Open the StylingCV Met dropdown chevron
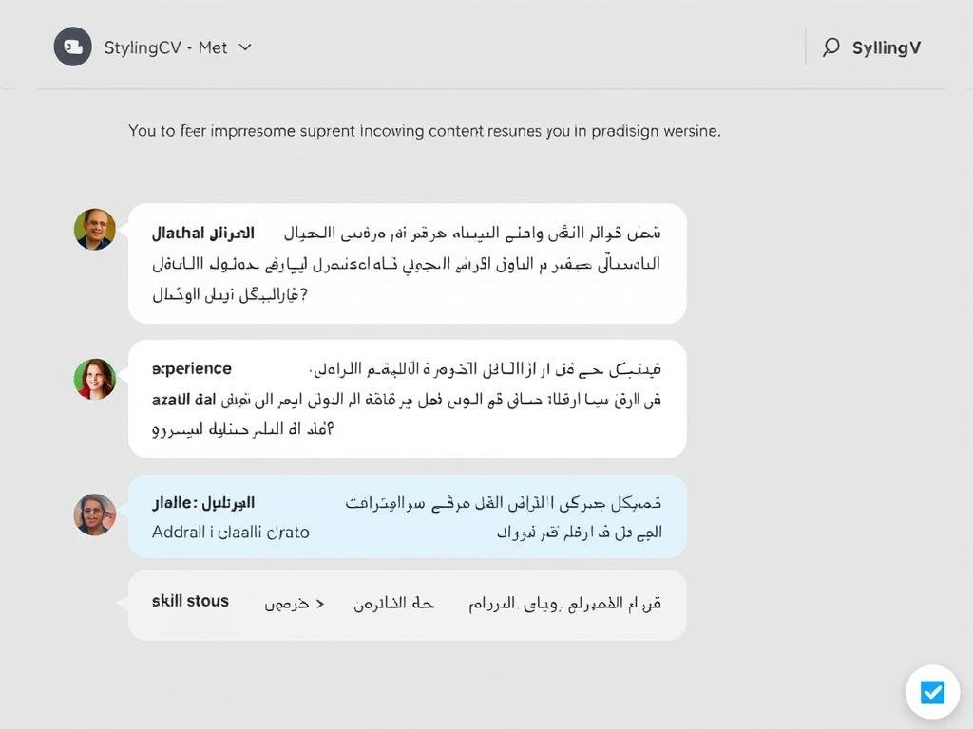This screenshot has height=729, width=973. (245, 47)
